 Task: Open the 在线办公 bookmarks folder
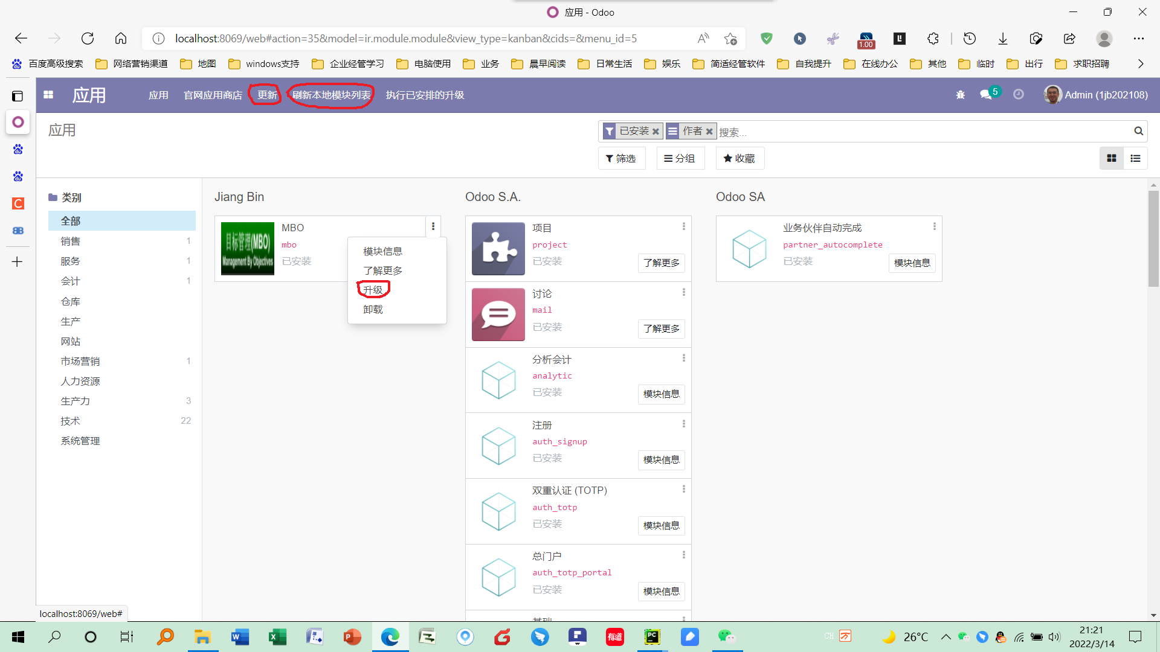pos(871,64)
